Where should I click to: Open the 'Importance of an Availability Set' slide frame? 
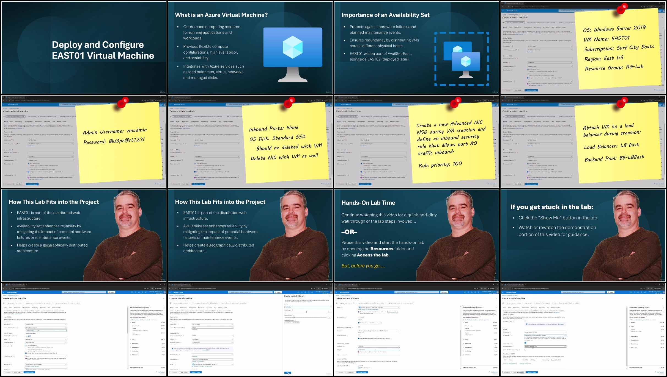click(417, 48)
